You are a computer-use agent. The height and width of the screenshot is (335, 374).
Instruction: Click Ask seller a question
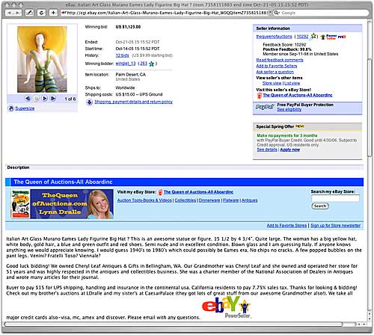(x=275, y=72)
